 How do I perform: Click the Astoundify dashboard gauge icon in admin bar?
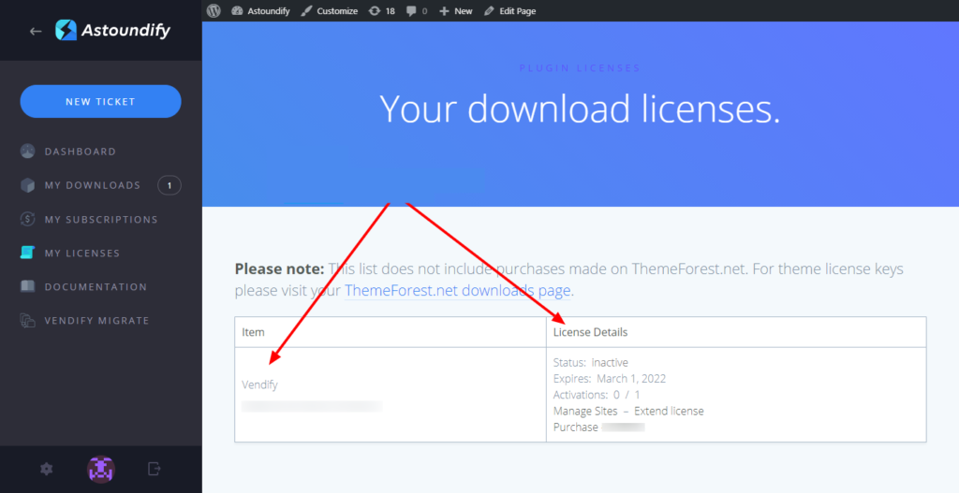pos(237,11)
